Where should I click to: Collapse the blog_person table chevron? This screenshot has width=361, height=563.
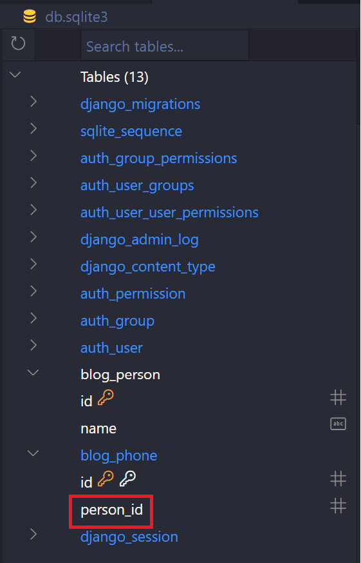coord(33,372)
